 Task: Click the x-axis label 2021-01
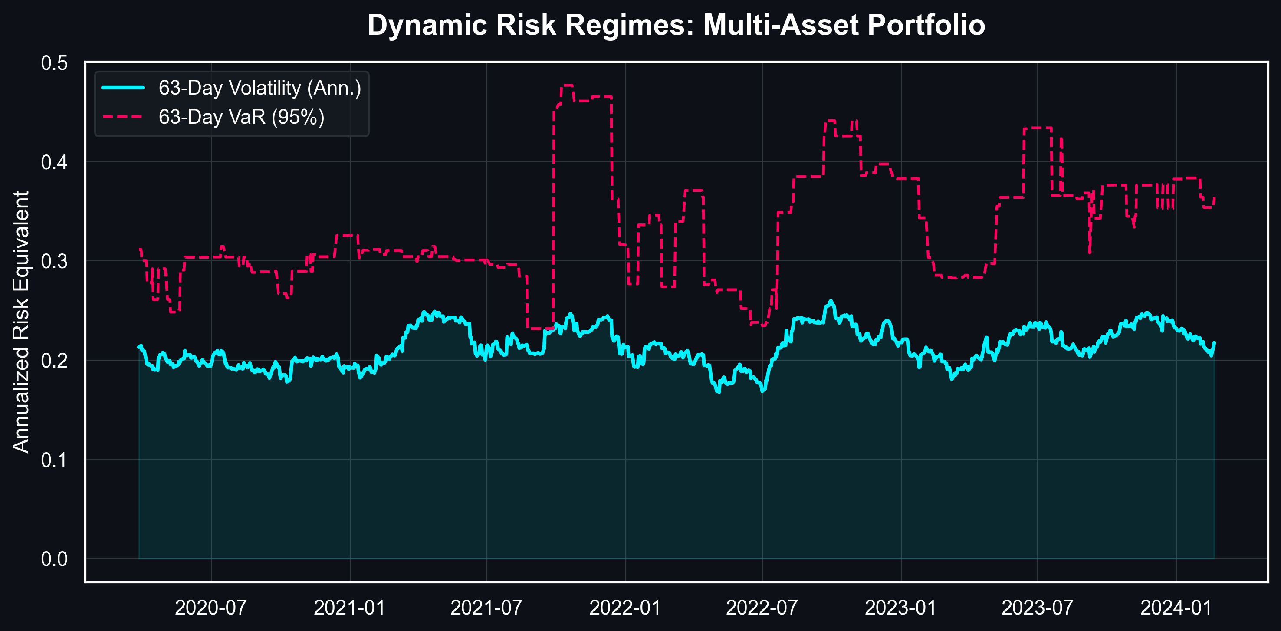350,608
